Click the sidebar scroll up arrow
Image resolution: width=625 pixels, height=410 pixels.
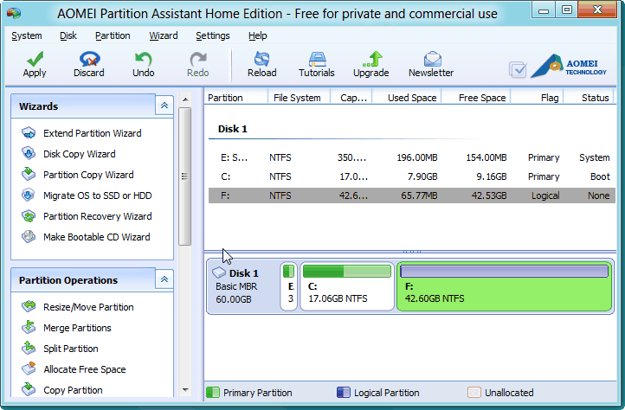point(185,99)
